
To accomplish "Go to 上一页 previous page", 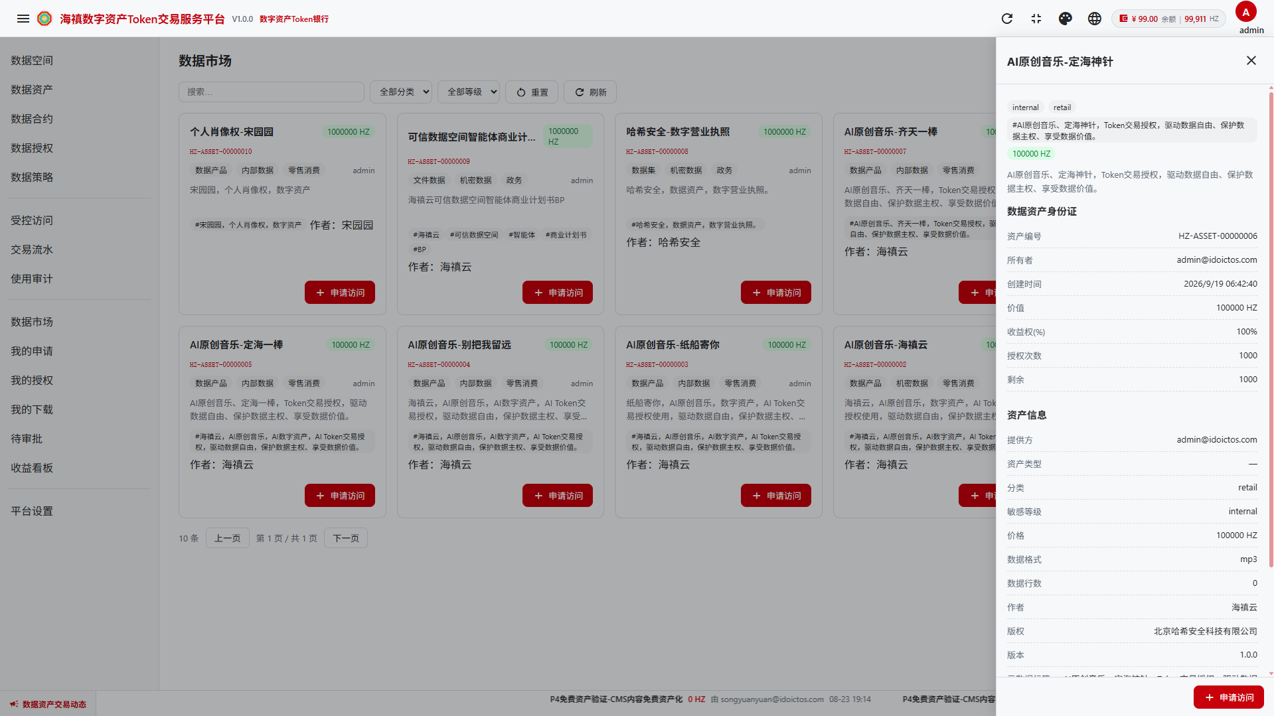I will [x=228, y=538].
